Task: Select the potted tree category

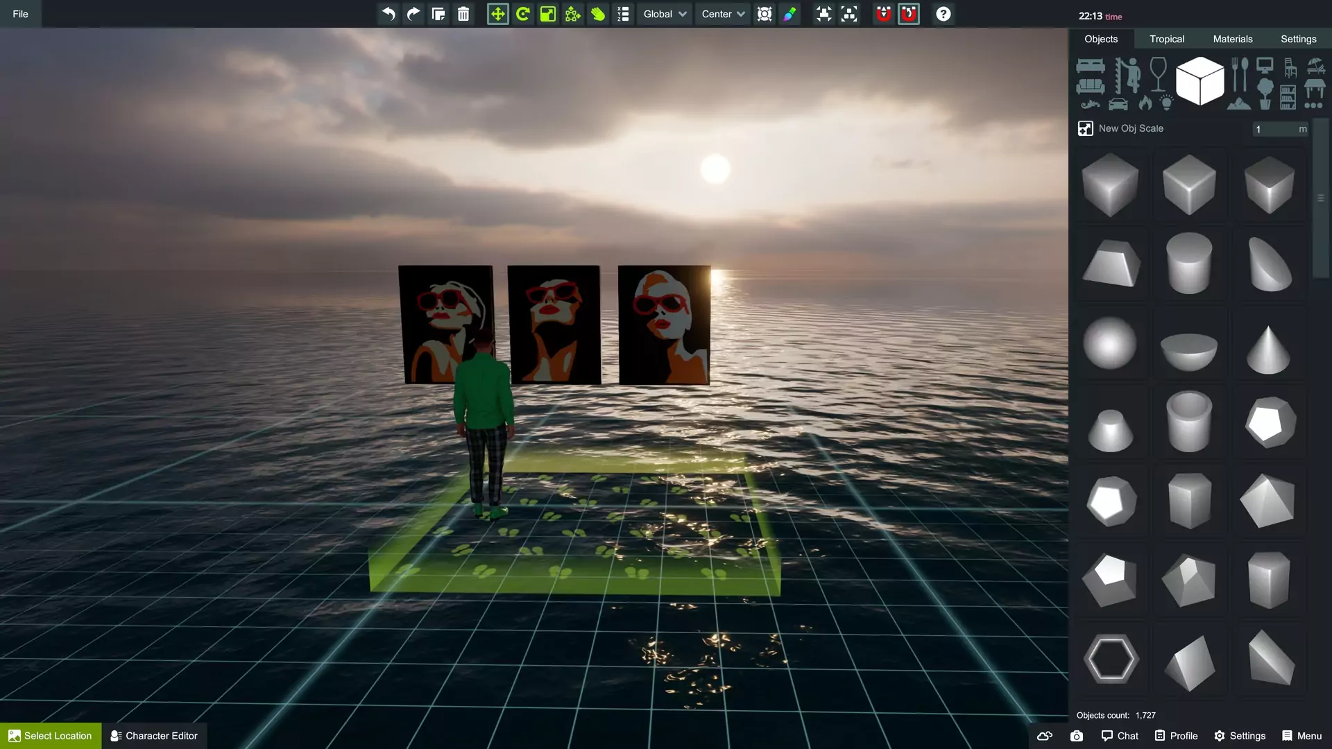Action: tap(1265, 94)
